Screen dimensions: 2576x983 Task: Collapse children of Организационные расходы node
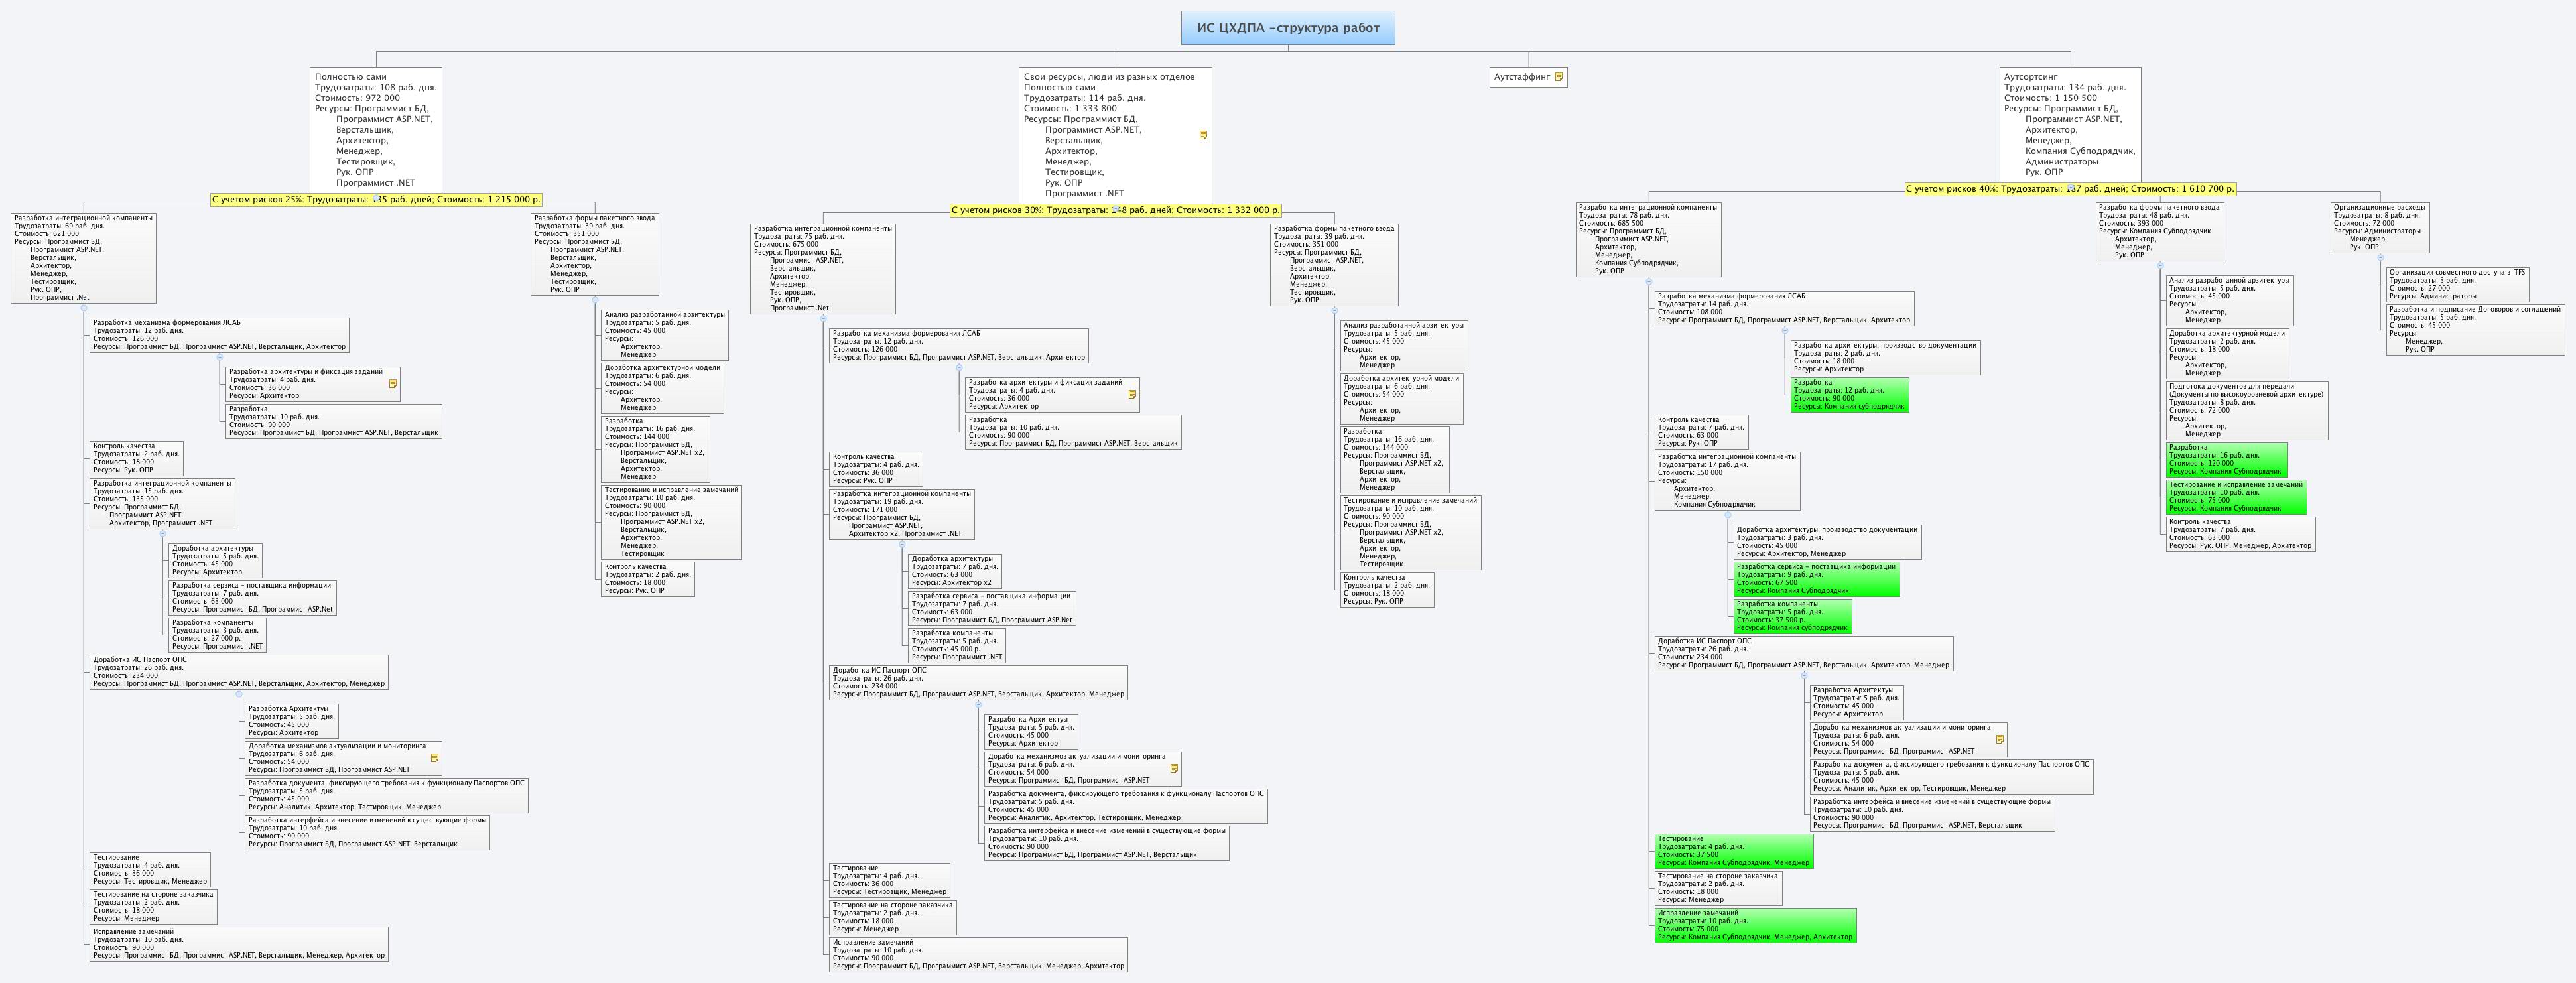[2380, 258]
